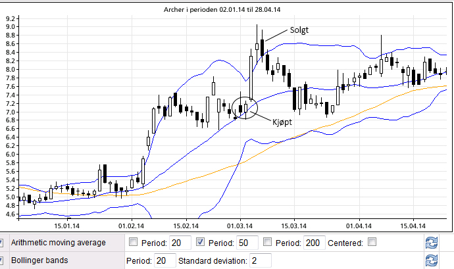Viewport: 454px width, 269px height.
Task: Click the 9.2 price label on the y-axis
Action: [x=11, y=26]
